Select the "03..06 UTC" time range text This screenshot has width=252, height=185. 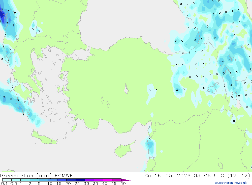point(209,176)
